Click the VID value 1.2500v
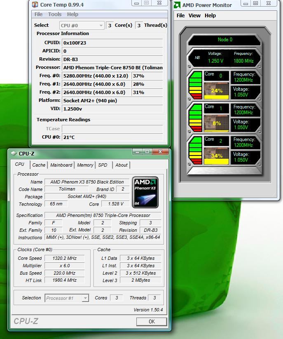The width and height of the screenshot is (283, 339). 112,109
